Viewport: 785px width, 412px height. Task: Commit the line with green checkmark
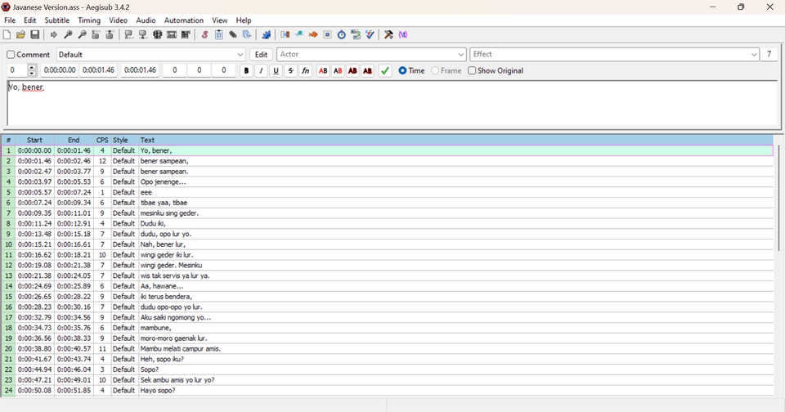385,71
